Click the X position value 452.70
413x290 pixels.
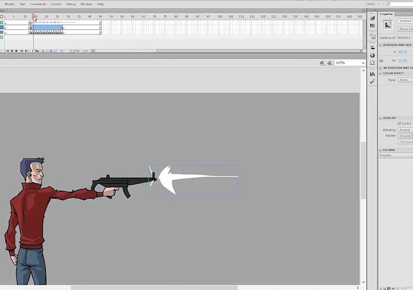(402, 52)
